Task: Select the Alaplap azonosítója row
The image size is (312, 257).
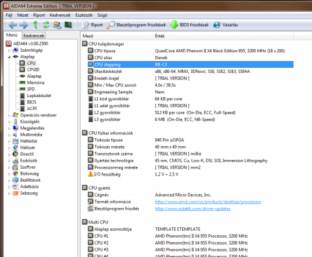Action: pos(190,229)
